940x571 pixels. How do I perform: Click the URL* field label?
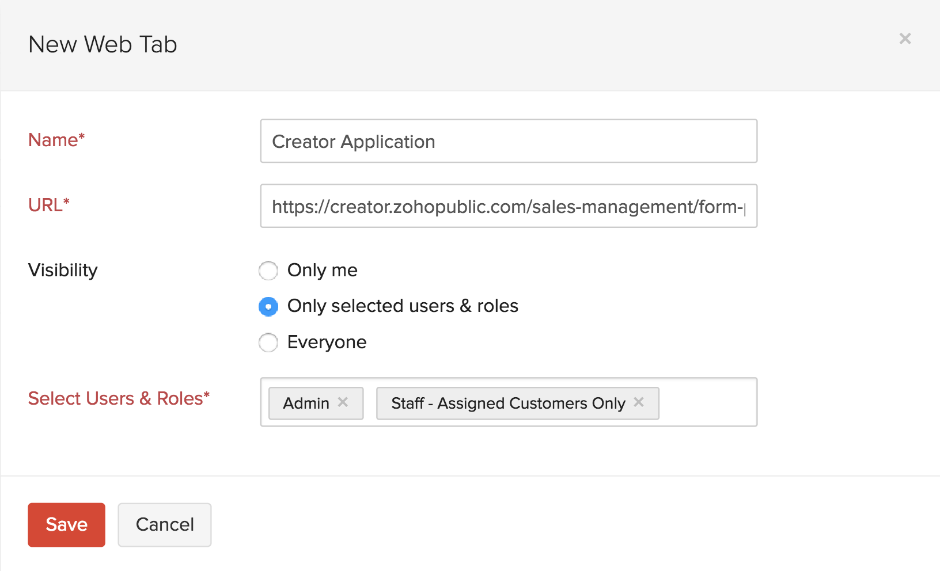point(48,205)
